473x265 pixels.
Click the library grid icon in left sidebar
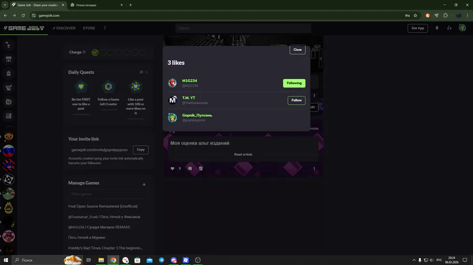point(8,116)
